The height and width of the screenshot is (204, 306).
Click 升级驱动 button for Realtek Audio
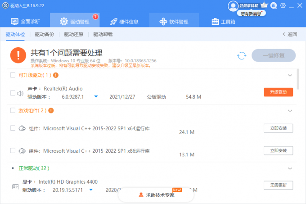click(x=278, y=92)
